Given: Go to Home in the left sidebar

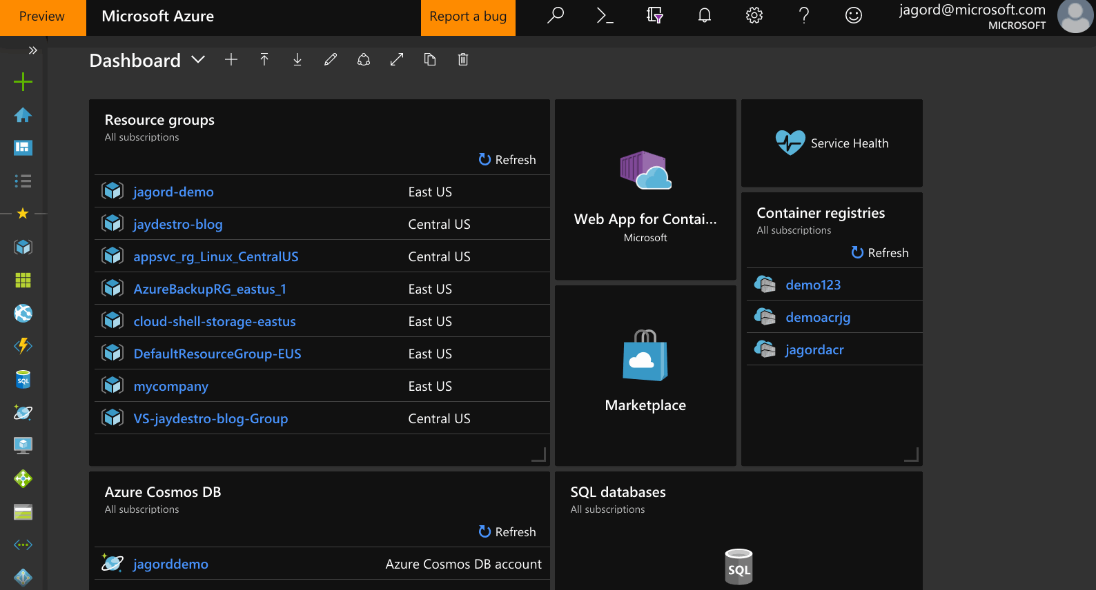Looking at the screenshot, I should [x=23, y=115].
